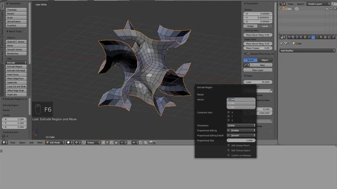Open the Render Layers properties tab icon

[293, 37]
